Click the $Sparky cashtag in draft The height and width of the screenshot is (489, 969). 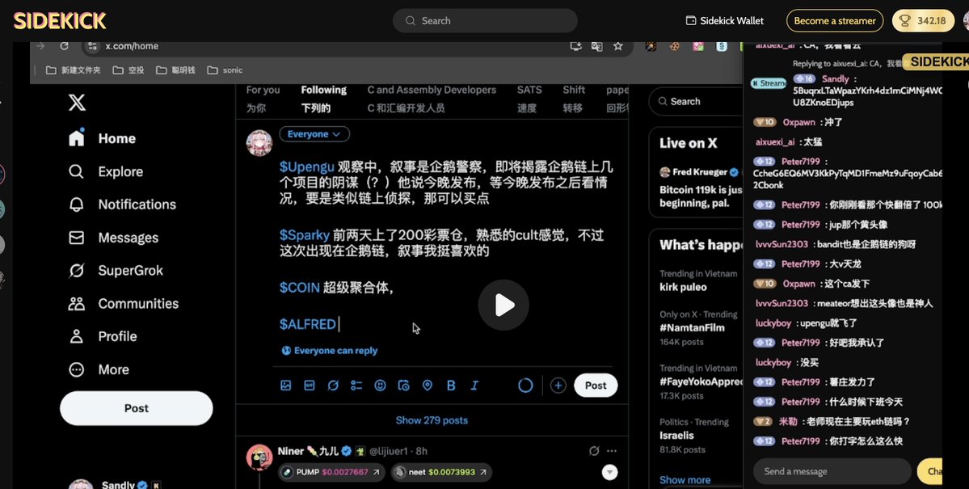coord(304,235)
